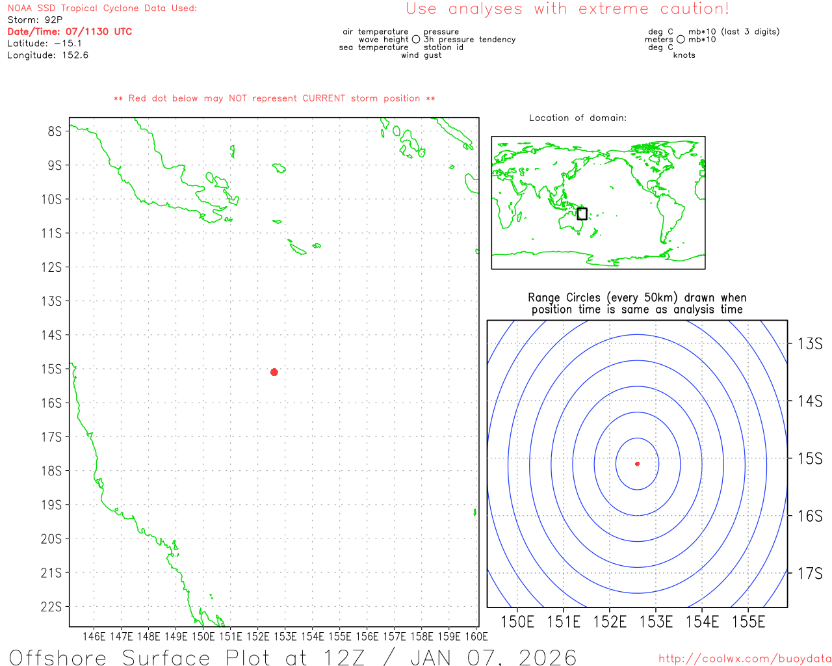Click the red storm position dot on main map
Screen dimensions: 832x666
click(x=274, y=372)
